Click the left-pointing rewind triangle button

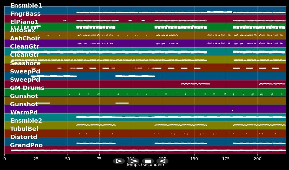tap(162, 161)
